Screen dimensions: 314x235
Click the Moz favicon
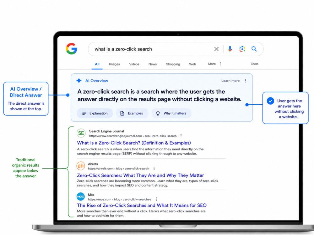[80, 197]
